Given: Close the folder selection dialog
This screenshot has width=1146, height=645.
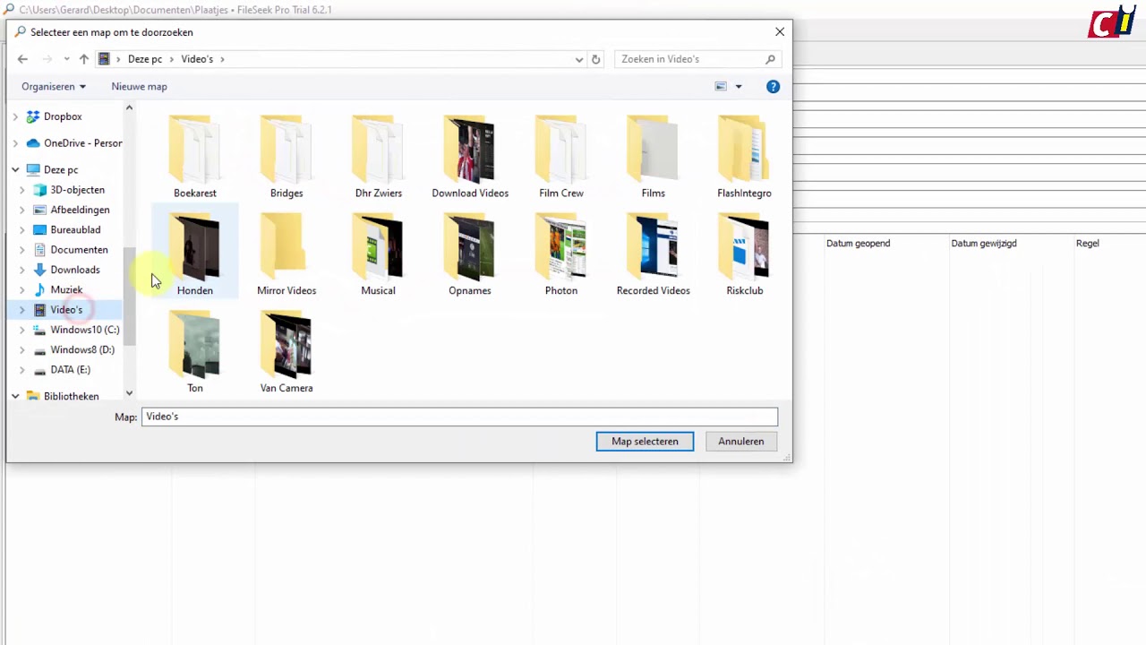Looking at the screenshot, I should [x=780, y=31].
